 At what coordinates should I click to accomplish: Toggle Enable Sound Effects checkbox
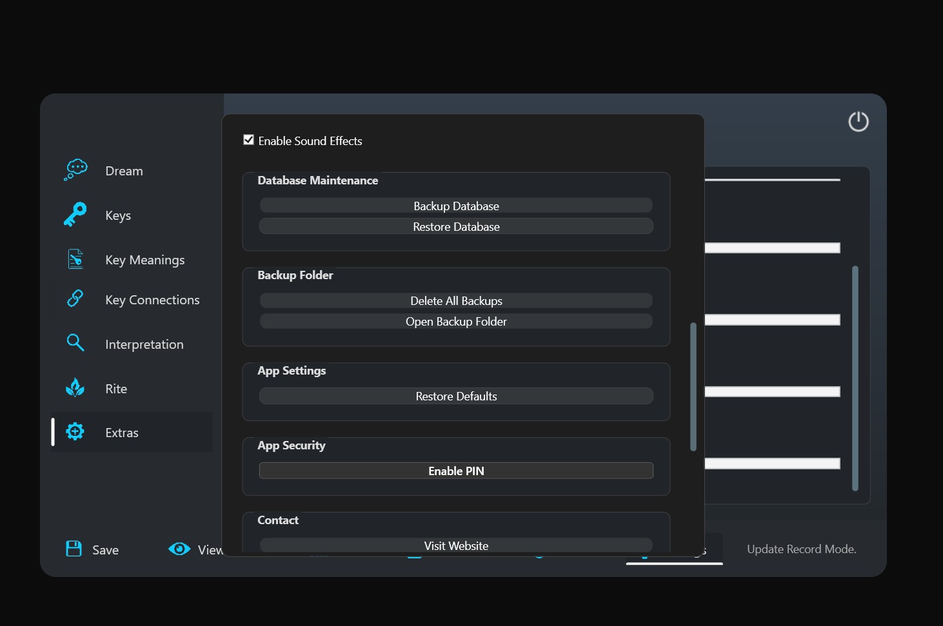248,140
